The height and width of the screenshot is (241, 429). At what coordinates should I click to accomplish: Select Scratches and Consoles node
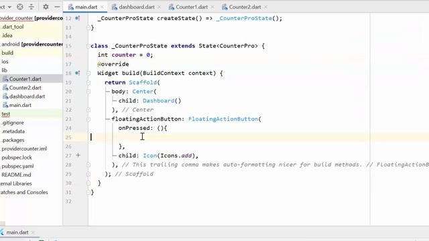click(24, 192)
